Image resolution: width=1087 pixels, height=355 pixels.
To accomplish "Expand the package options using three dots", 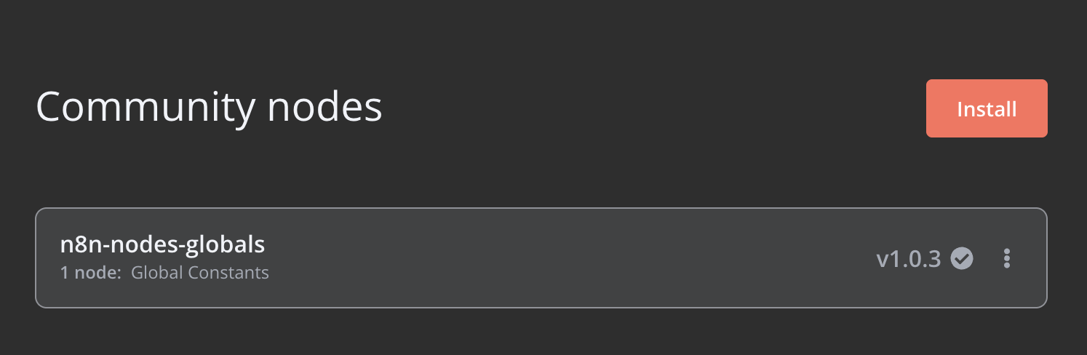I will click(1007, 258).
